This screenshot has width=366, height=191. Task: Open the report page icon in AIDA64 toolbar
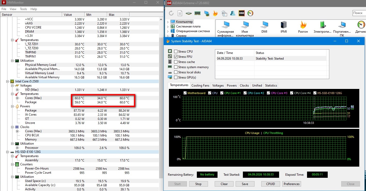tap(180, 13)
